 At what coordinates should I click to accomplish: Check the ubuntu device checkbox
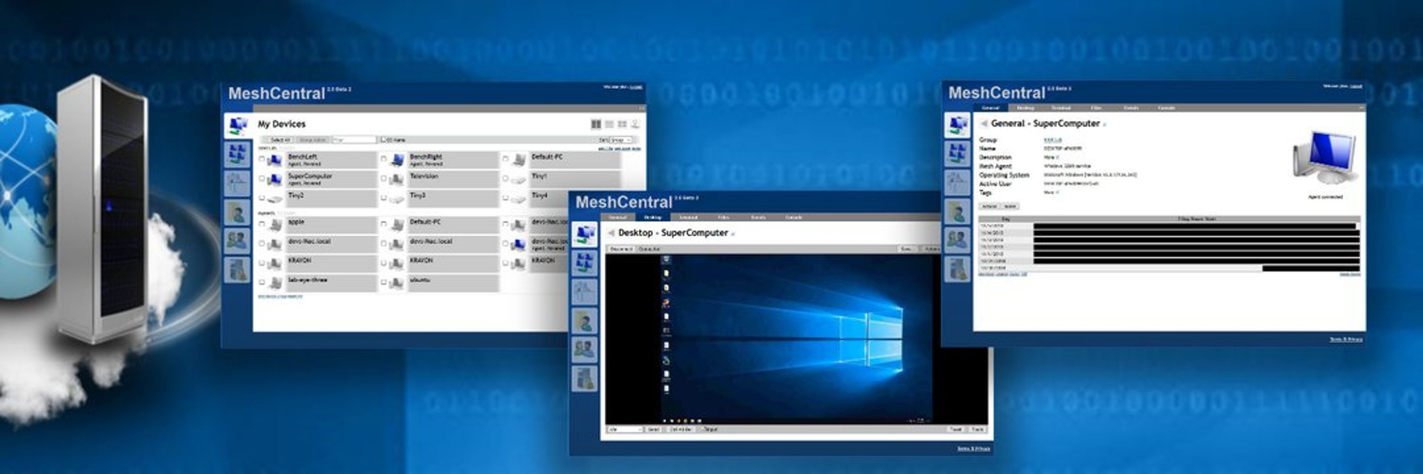pyautogui.click(x=383, y=282)
